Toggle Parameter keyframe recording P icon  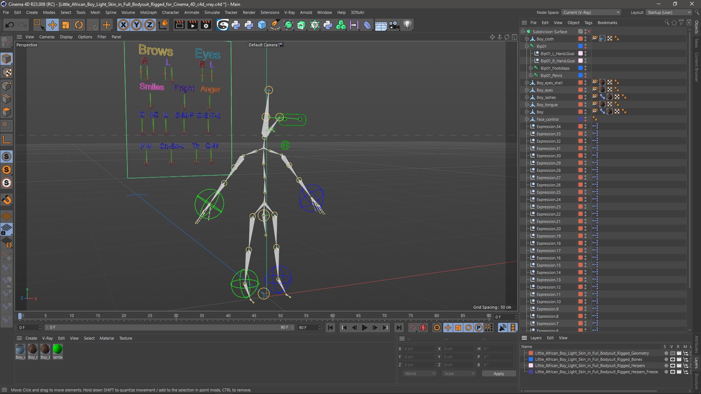(478, 328)
